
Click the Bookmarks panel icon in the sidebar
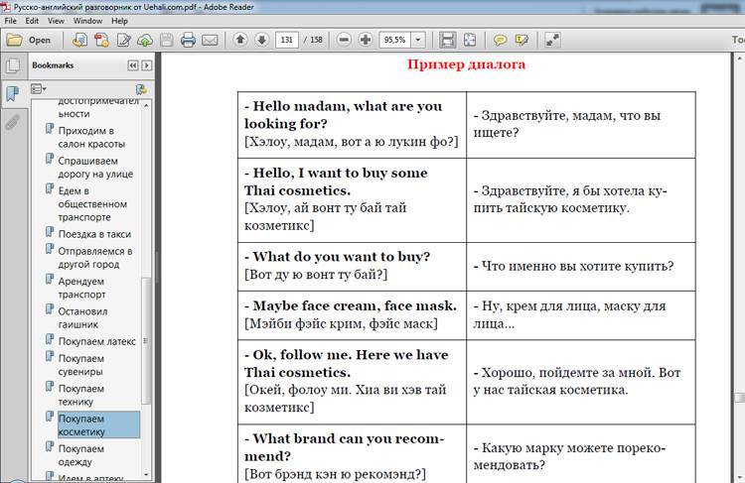click(13, 94)
